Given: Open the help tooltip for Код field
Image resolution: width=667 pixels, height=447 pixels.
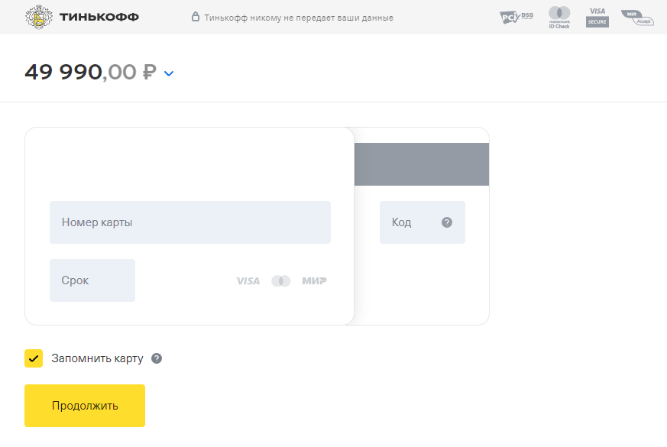Looking at the screenshot, I should tap(447, 222).
